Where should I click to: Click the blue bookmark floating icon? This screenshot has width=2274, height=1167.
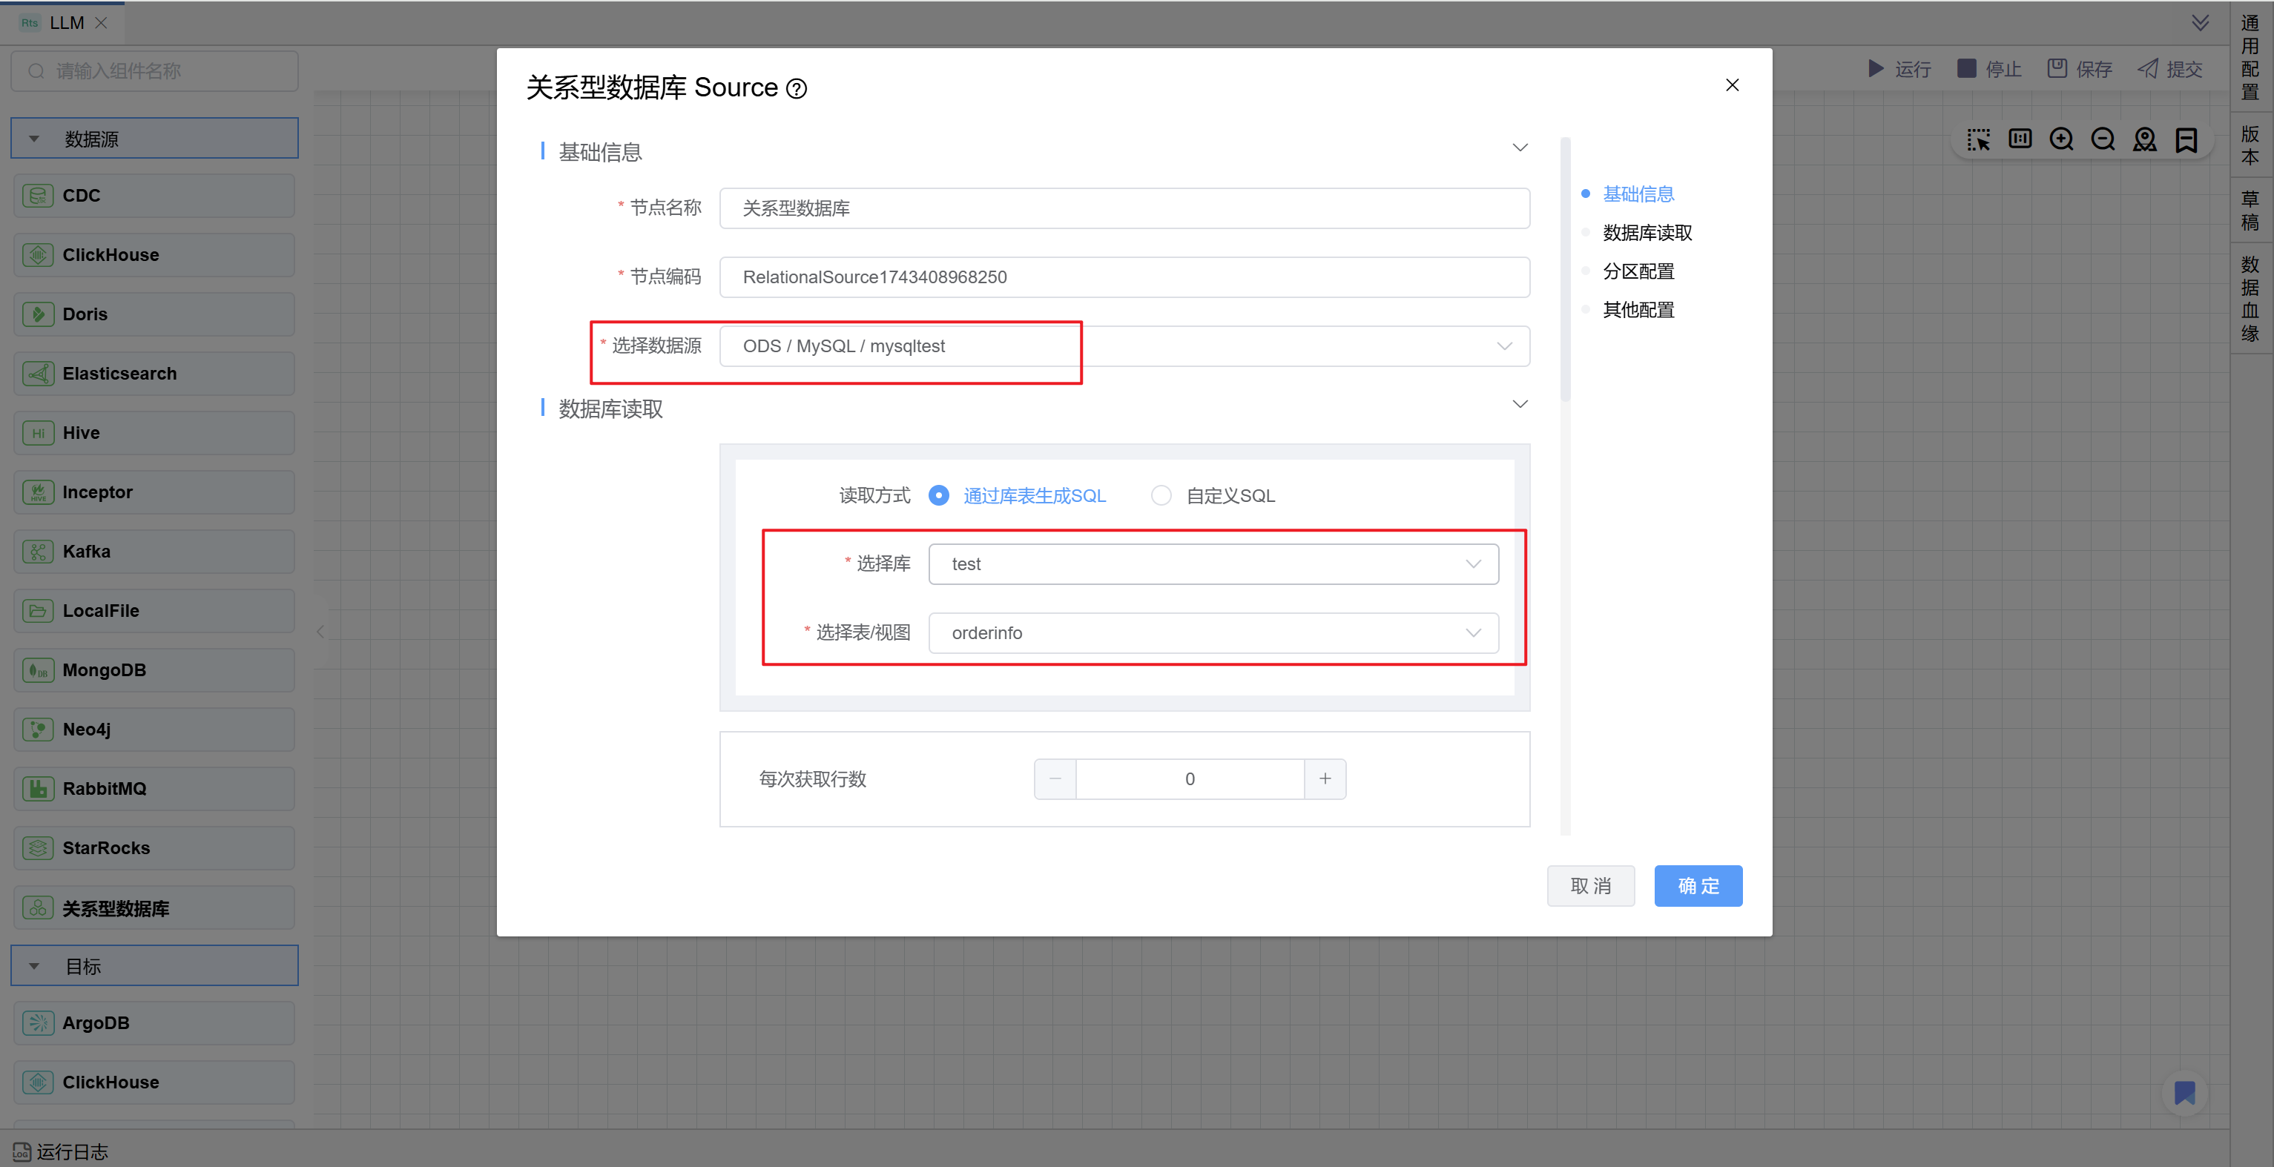click(2184, 1093)
